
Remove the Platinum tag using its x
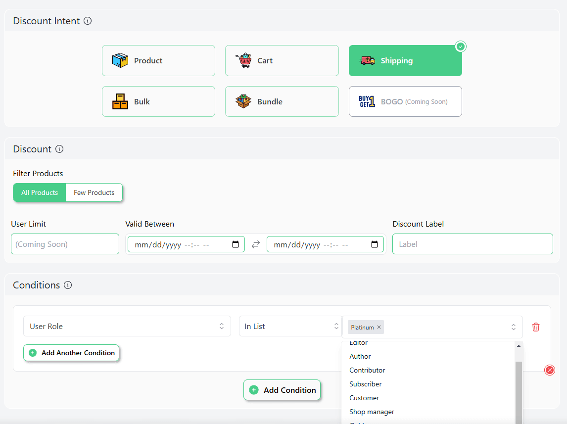pyautogui.click(x=379, y=327)
